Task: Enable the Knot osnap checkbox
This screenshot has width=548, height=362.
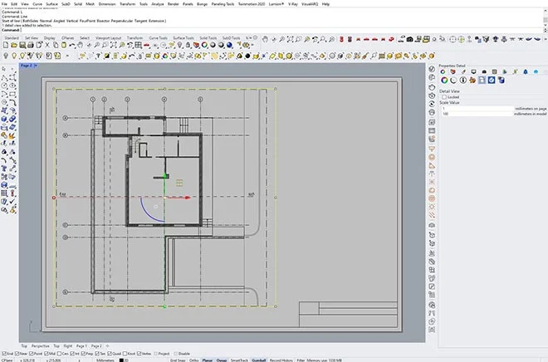Action: tap(125, 354)
